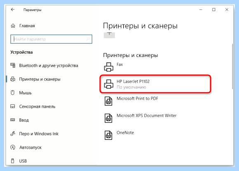Click the OneNote printer icon
Screen dimensions: 239x171
coord(108,135)
